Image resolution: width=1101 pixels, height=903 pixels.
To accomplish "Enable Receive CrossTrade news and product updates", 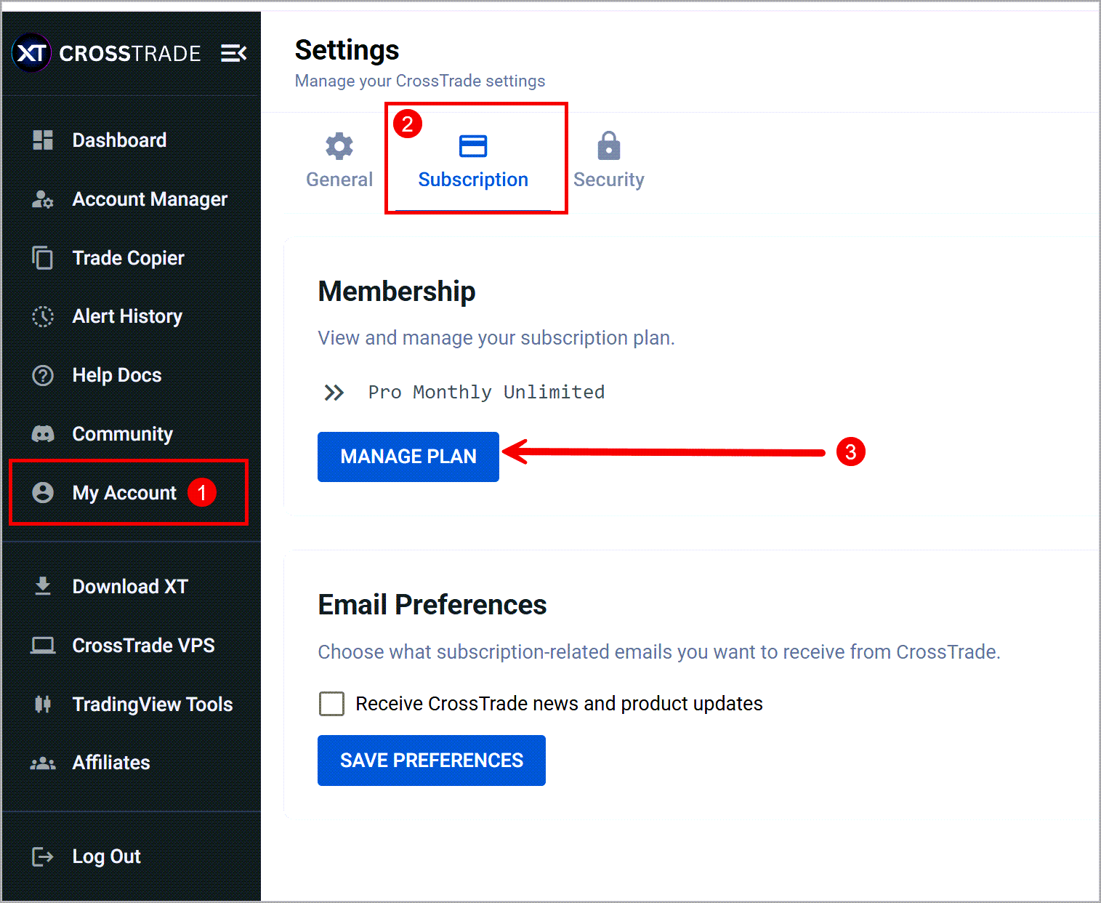I will pos(331,703).
